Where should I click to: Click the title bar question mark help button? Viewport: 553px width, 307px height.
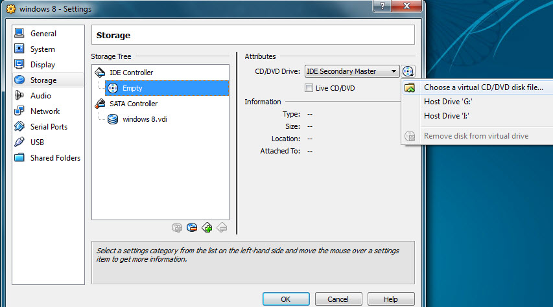(x=382, y=6)
